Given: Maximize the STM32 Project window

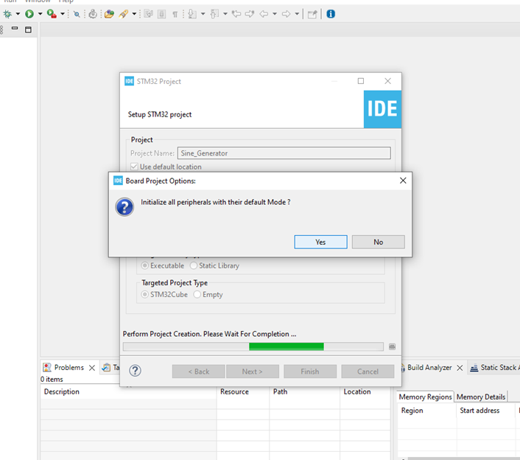Looking at the screenshot, I should tap(361, 81).
